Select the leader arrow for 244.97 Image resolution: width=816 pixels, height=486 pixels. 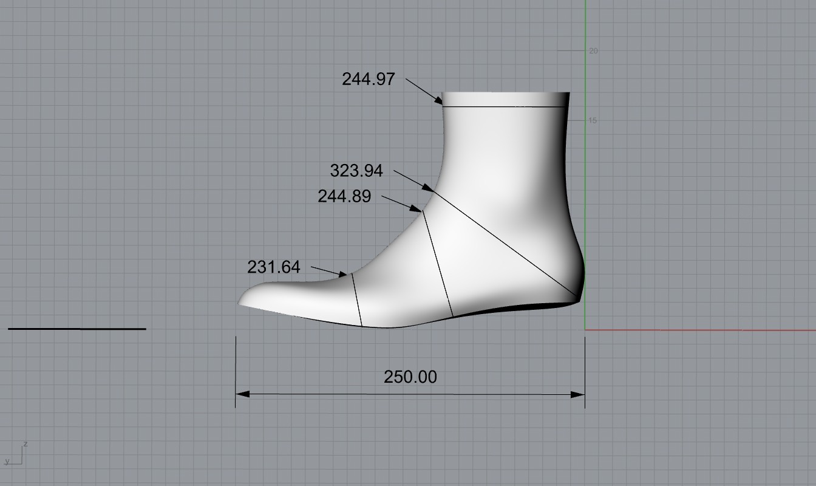[x=424, y=91]
